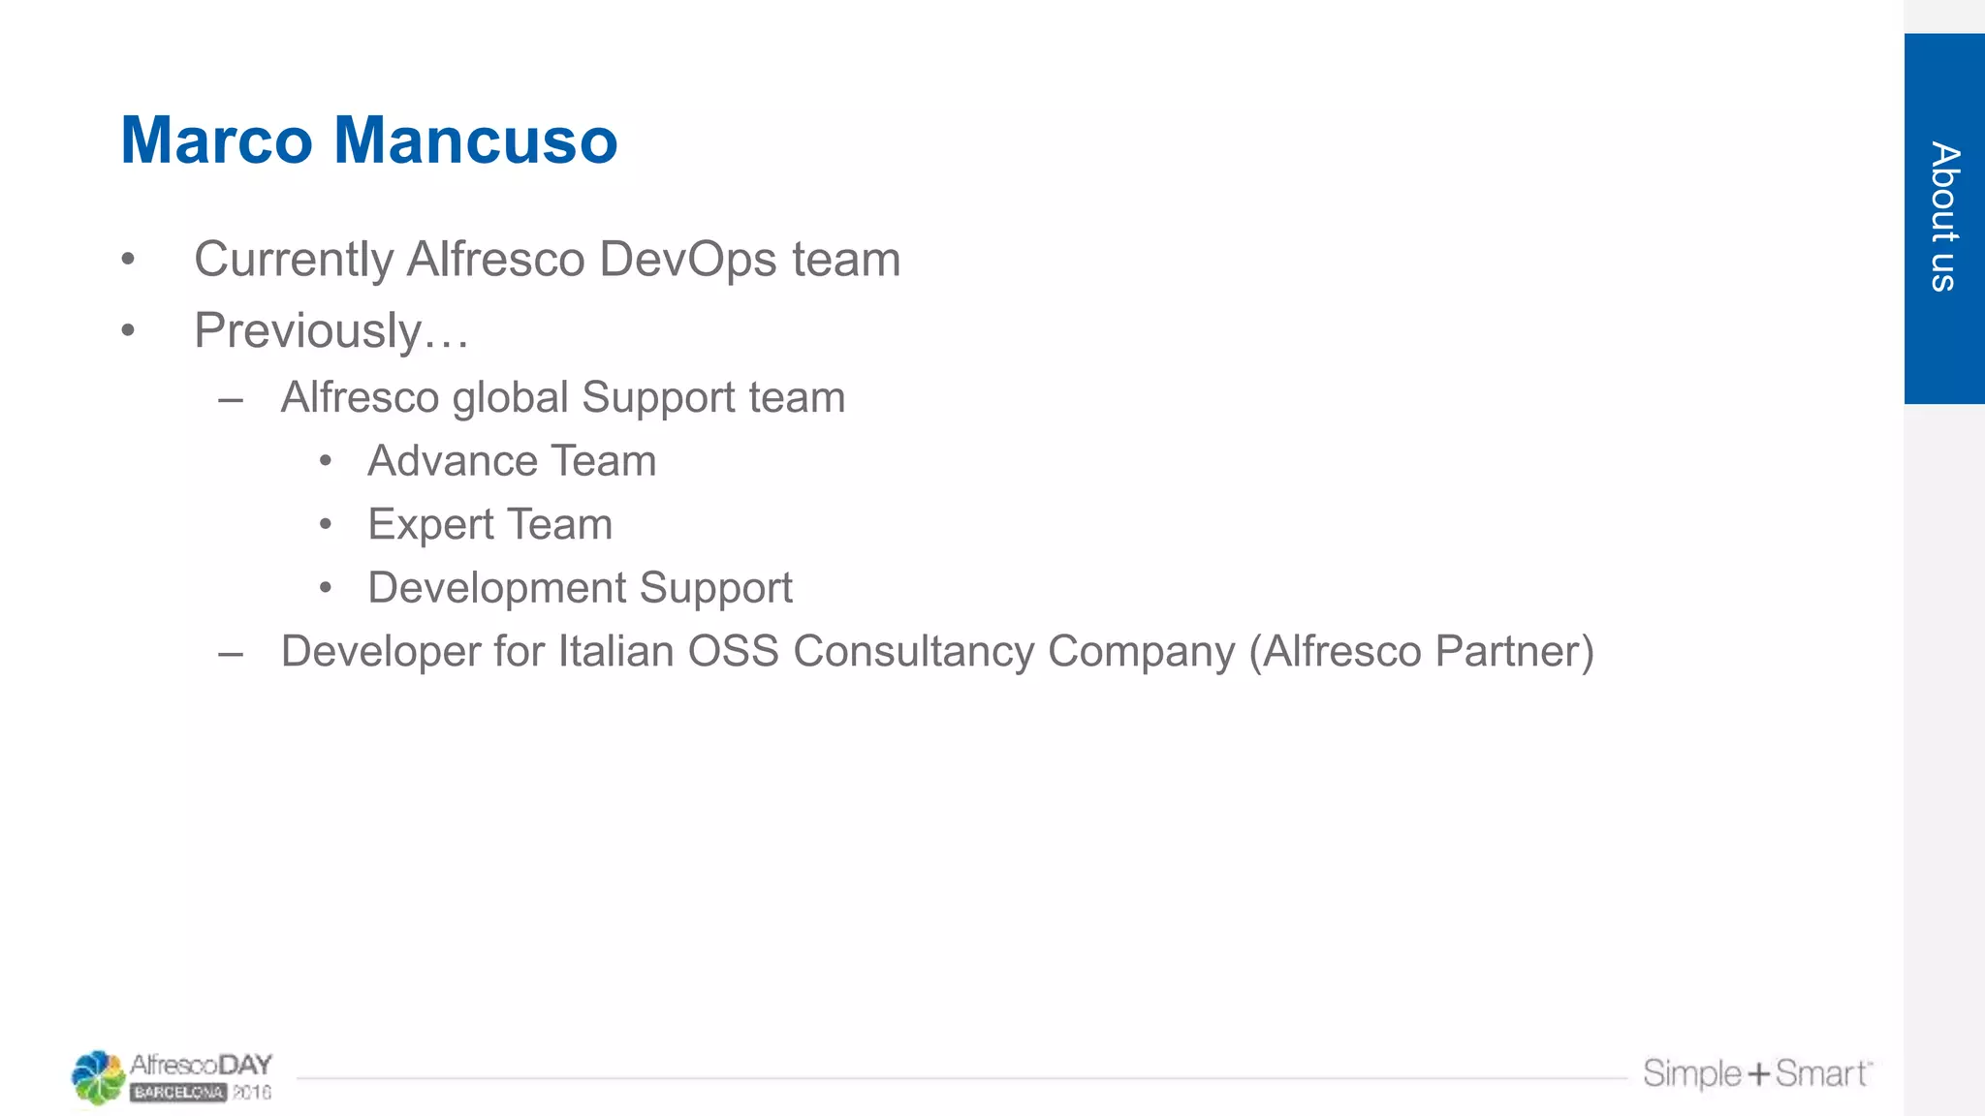This screenshot has width=1985, height=1116.
Task: Click the footer horizontal divider line
Action: [961, 1077]
